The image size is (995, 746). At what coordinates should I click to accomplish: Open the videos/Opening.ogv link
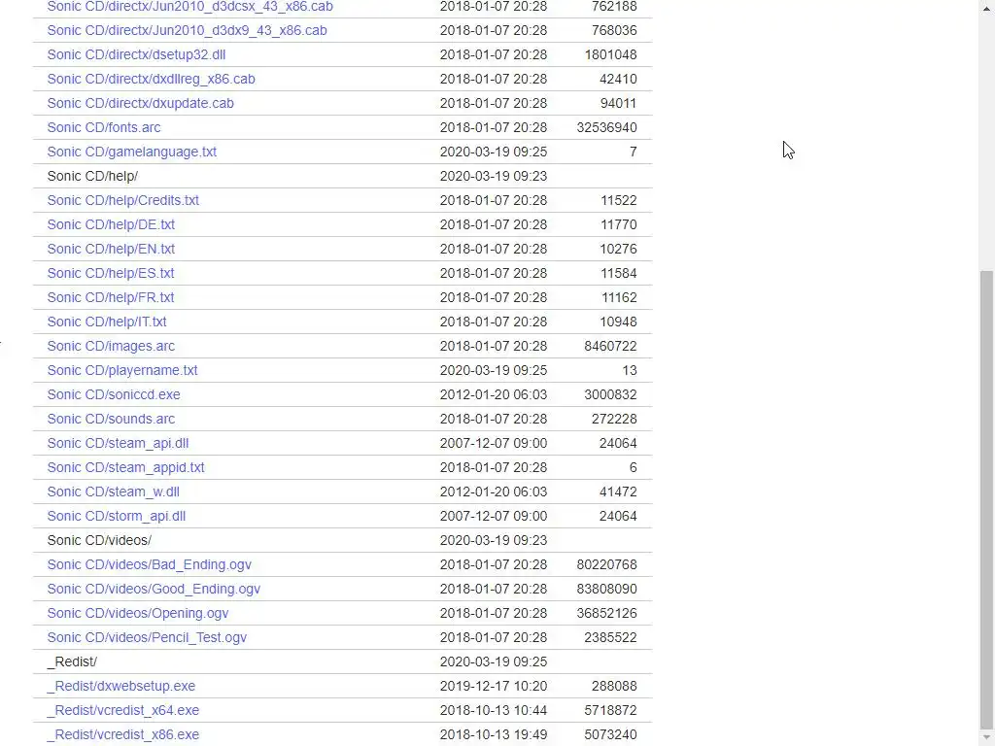click(x=138, y=614)
